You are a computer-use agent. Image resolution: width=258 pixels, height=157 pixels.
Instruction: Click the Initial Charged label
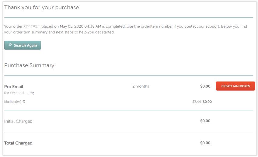click(x=18, y=121)
